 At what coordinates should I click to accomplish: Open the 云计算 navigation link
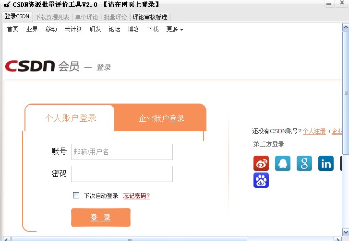[x=73, y=29]
